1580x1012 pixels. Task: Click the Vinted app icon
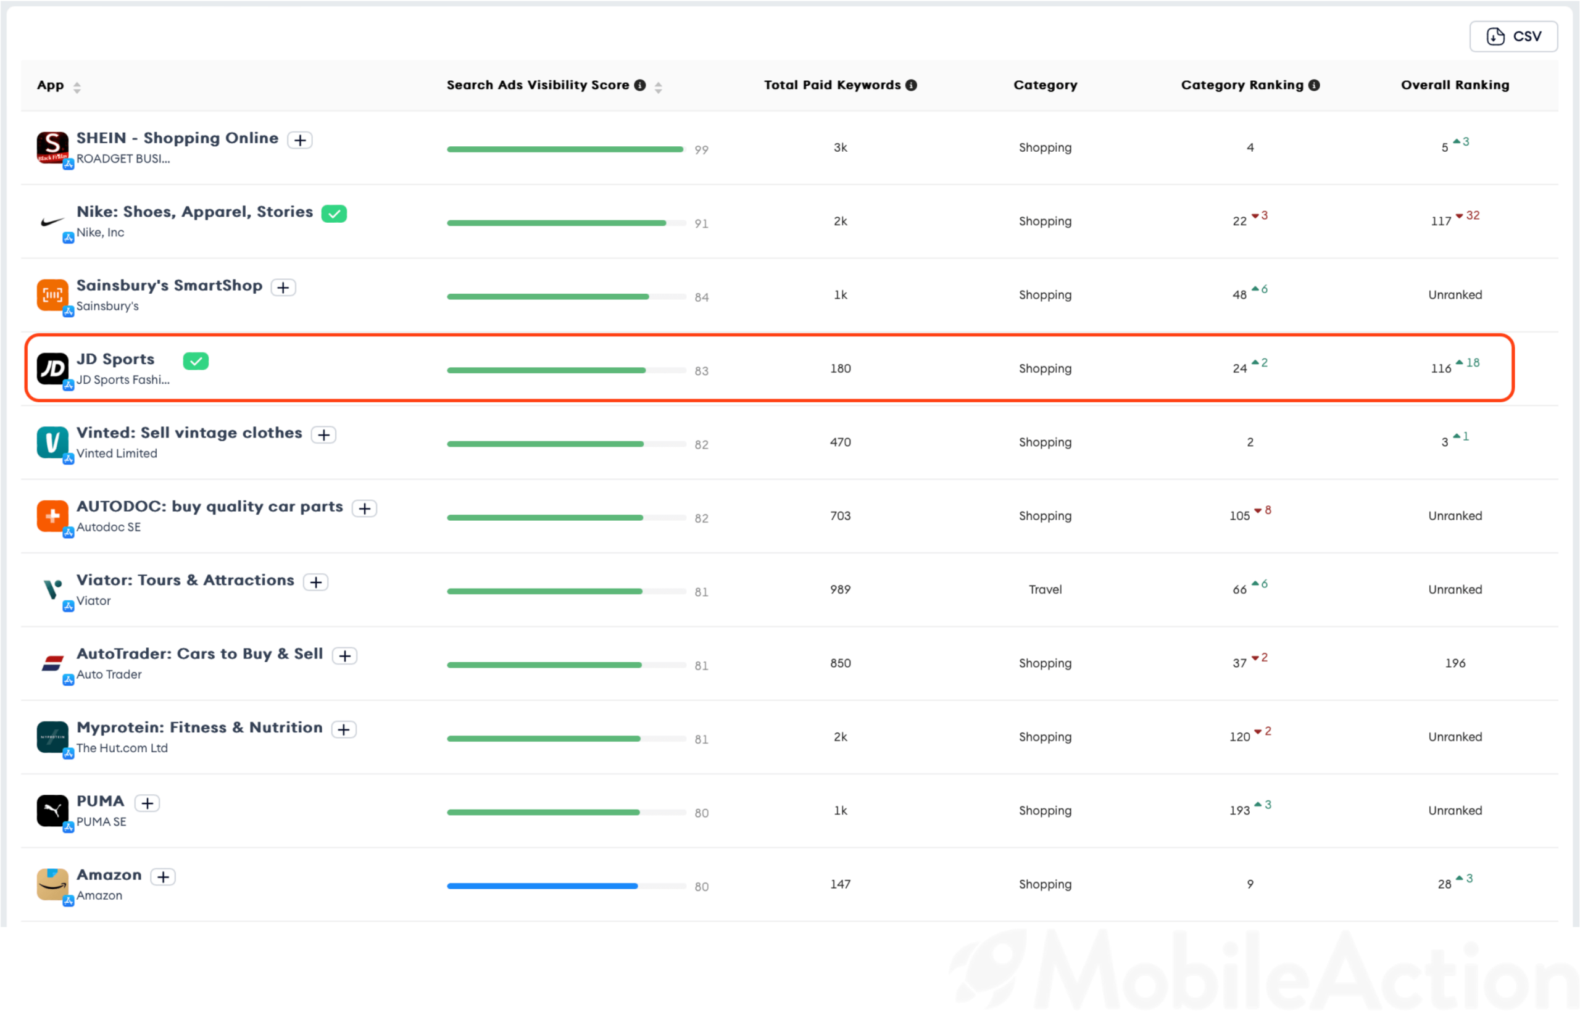[x=52, y=442]
